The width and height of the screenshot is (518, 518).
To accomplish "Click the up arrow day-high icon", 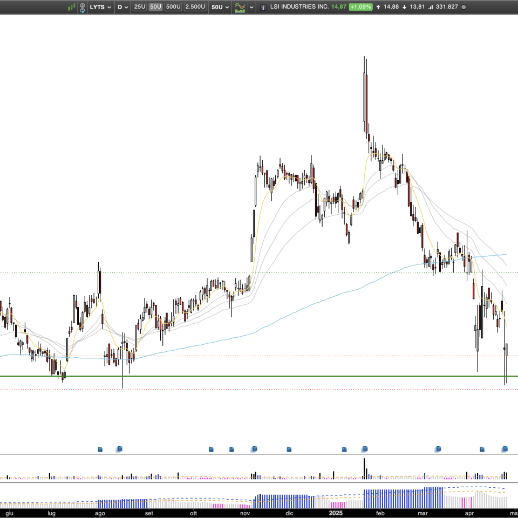I will [x=378, y=7].
